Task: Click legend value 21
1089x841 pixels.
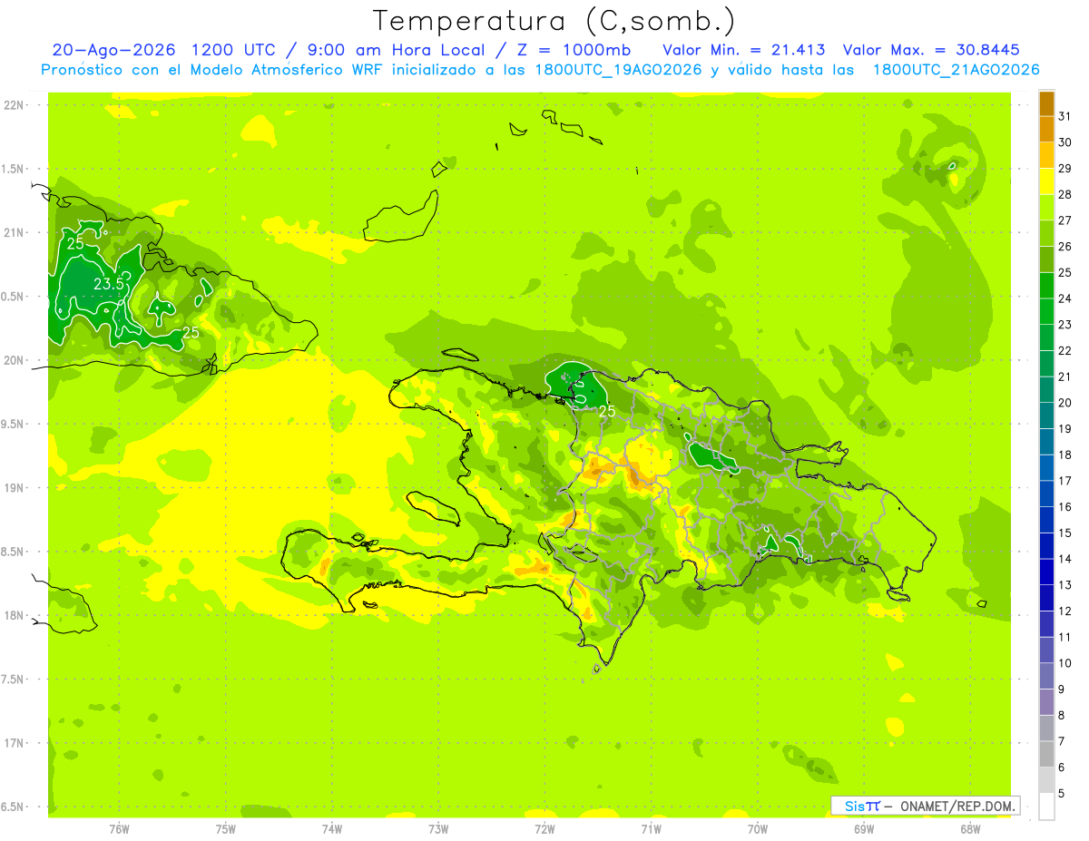Action: pos(1065,376)
